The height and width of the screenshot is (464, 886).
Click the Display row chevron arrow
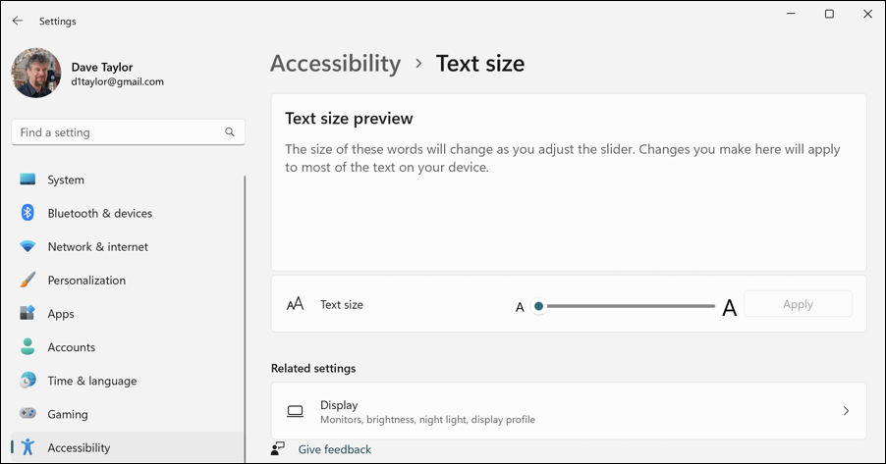click(846, 411)
